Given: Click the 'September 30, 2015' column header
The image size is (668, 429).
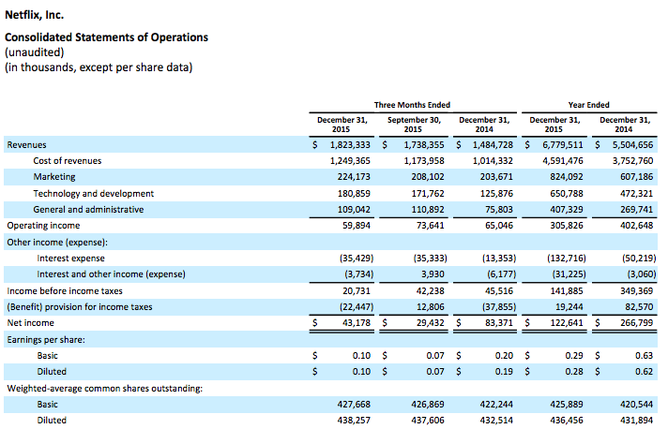Looking at the screenshot, I should click(413, 125).
